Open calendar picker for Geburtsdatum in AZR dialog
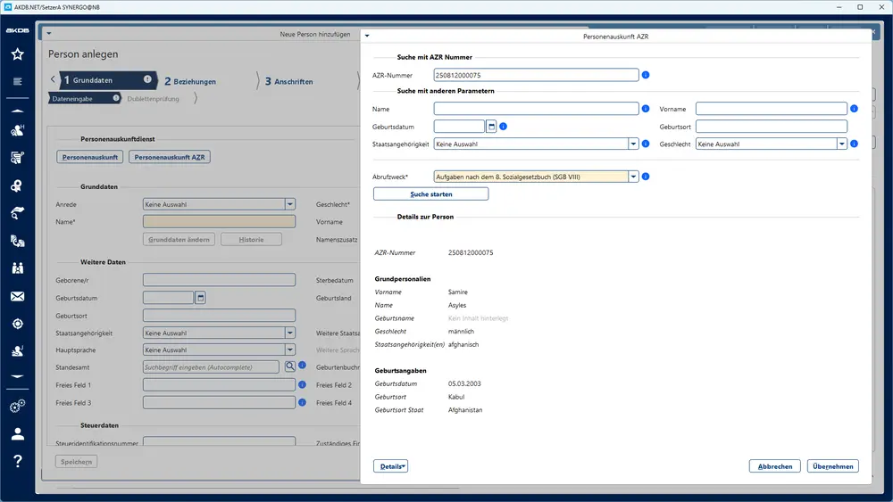Image resolution: width=893 pixels, height=502 pixels. 491,126
